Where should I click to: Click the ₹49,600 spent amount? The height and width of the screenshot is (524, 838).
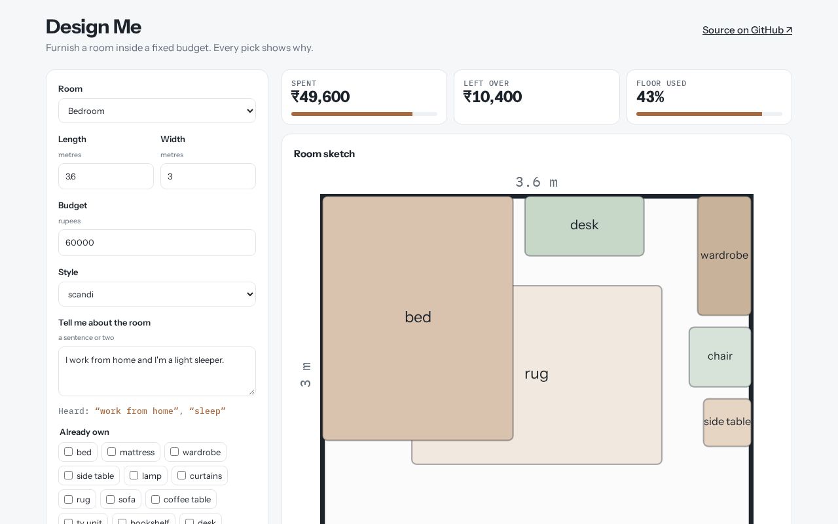pos(321,97)
